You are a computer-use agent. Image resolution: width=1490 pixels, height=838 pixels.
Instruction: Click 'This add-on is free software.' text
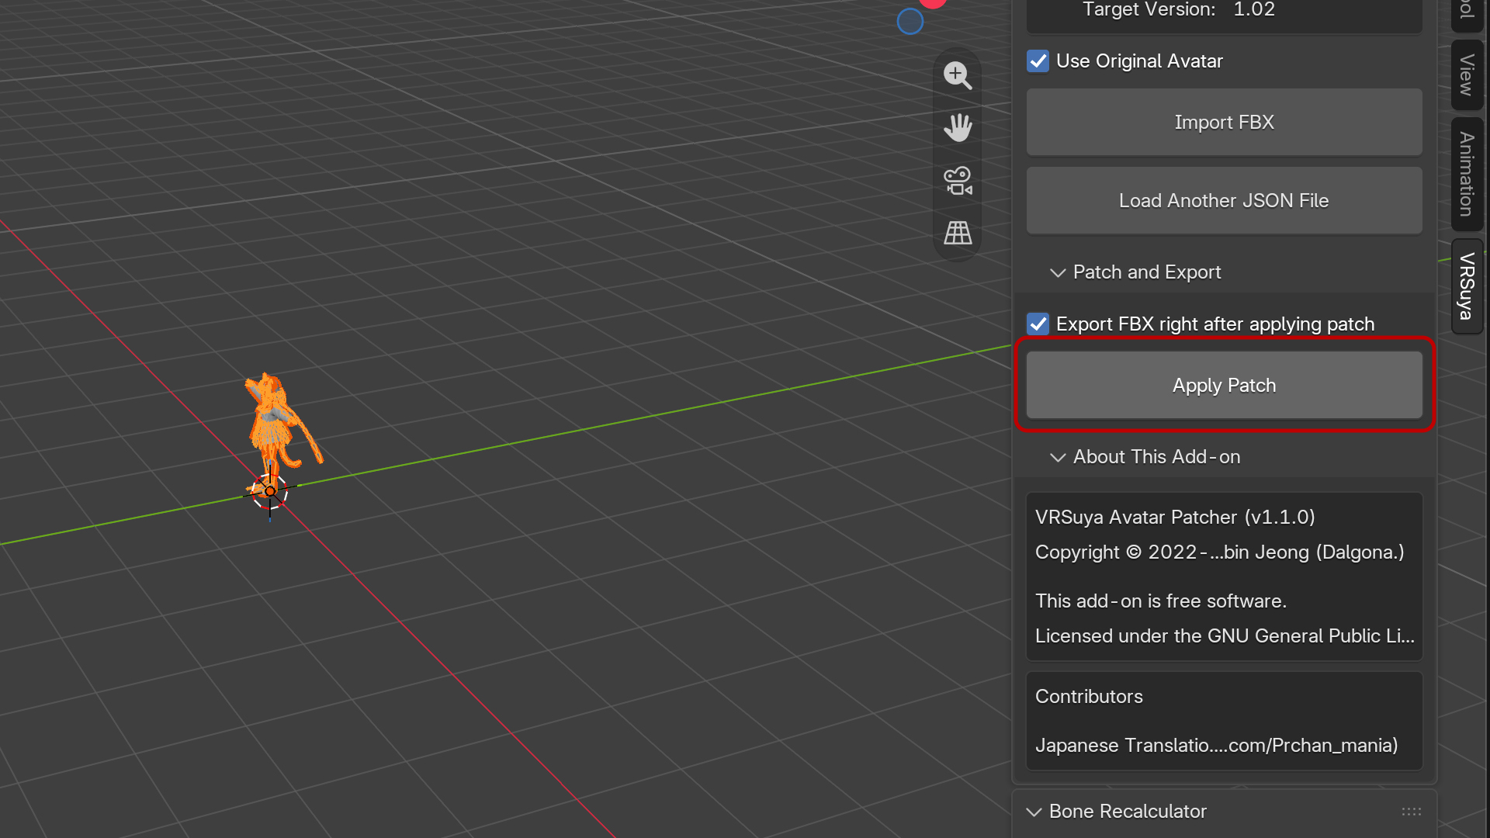pos(1161,601)
